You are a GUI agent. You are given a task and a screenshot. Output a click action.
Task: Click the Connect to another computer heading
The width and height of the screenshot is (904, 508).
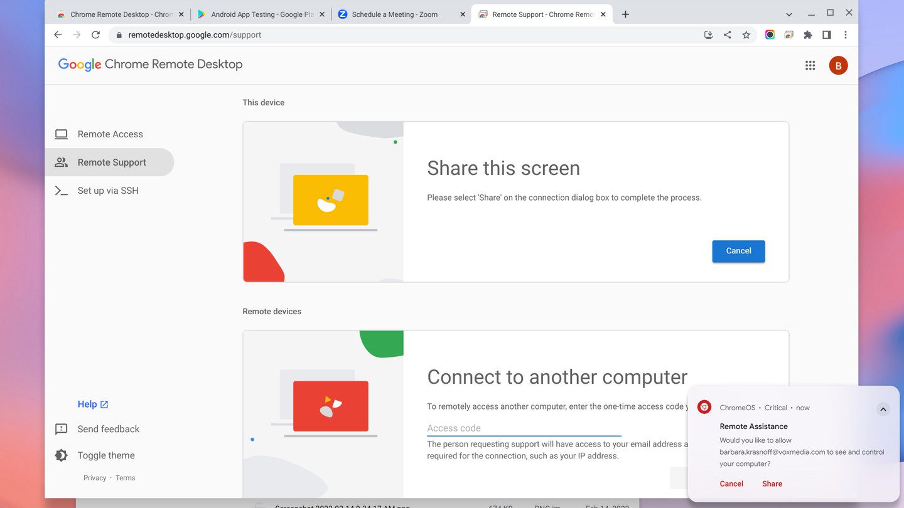557,377
